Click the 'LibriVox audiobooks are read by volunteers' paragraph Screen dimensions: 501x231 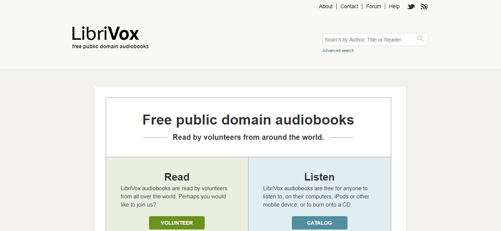tap(174, 197)
